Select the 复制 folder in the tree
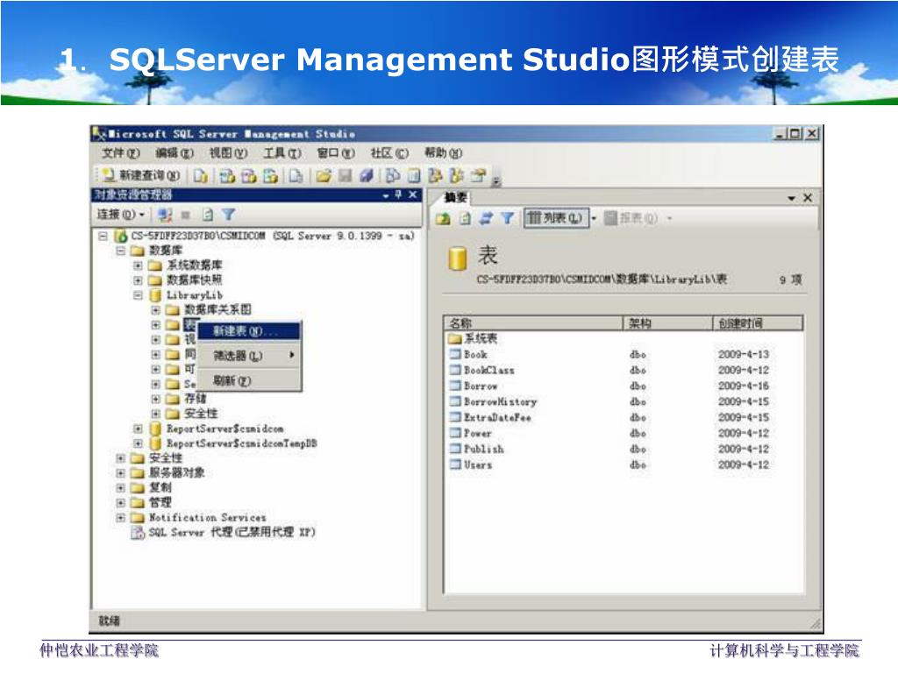The width and height of the screenshot is (898, 673). (x=160, y=488)
